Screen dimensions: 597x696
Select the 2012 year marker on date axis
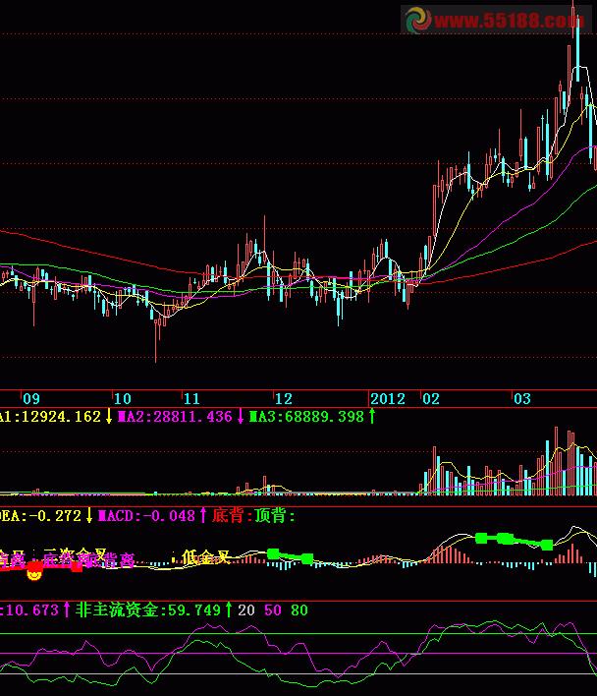tap(388, 398)
